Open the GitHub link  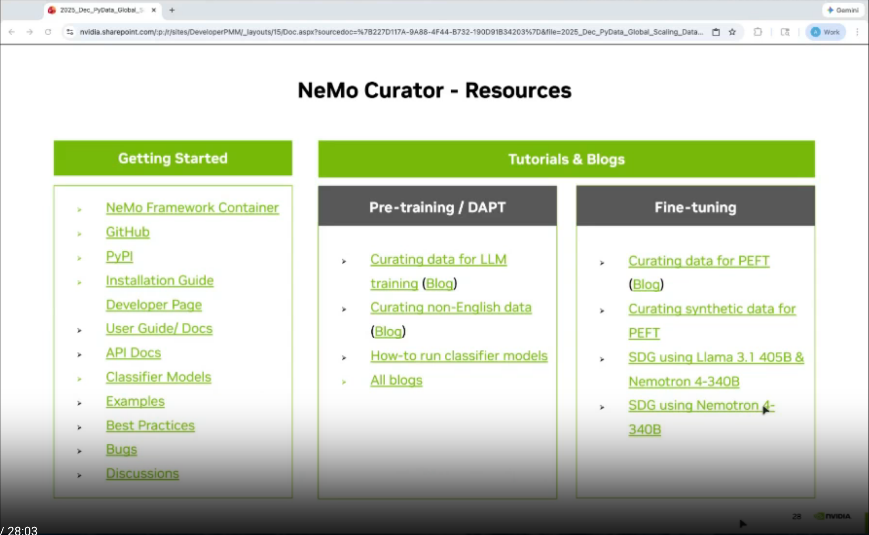[128, 232]
